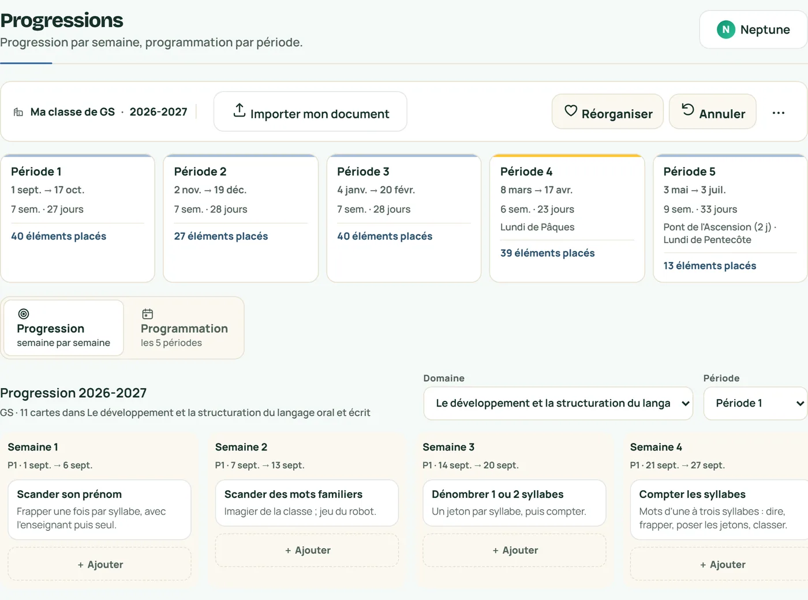Open the Compter les syllabes card
This screenshot has height=600, width=808.
[x=719, y=509]
